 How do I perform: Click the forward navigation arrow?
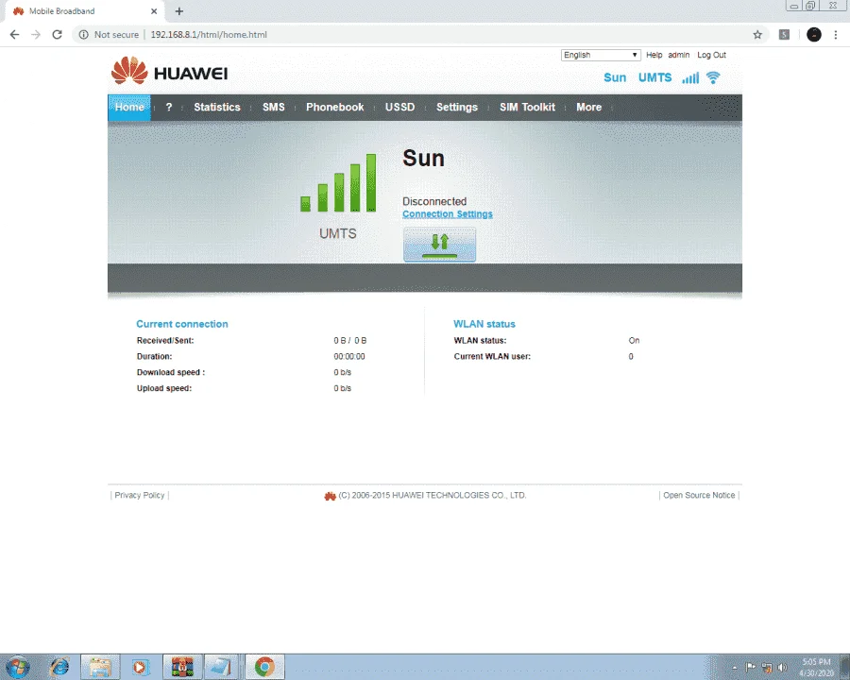click(36, 35)
